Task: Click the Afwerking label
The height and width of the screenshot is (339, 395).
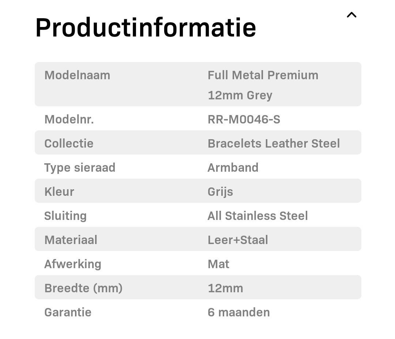Action: pos(73,264)
